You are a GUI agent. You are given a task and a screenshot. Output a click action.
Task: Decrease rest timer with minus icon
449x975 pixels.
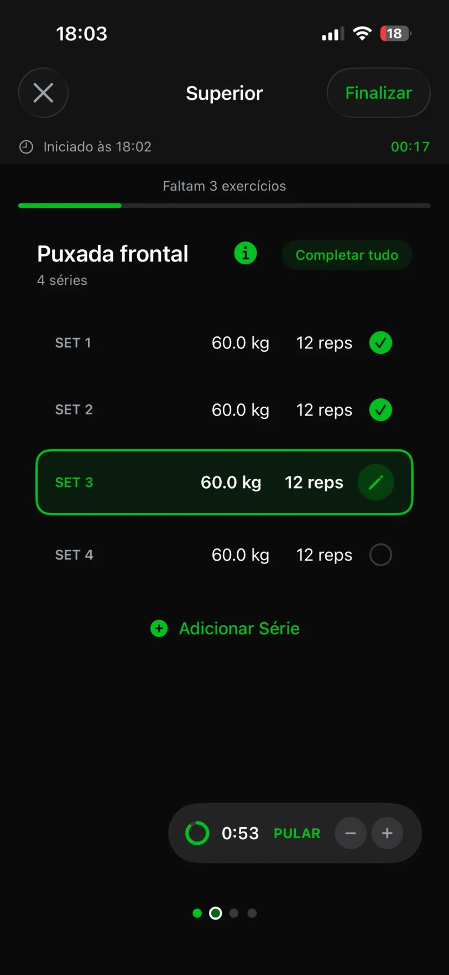tap(351, 833)
